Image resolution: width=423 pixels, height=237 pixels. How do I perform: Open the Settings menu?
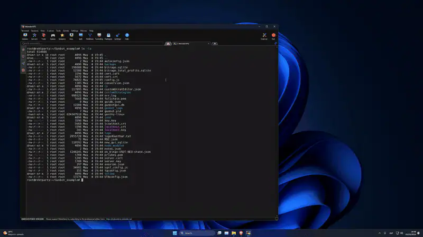(75, 31)
